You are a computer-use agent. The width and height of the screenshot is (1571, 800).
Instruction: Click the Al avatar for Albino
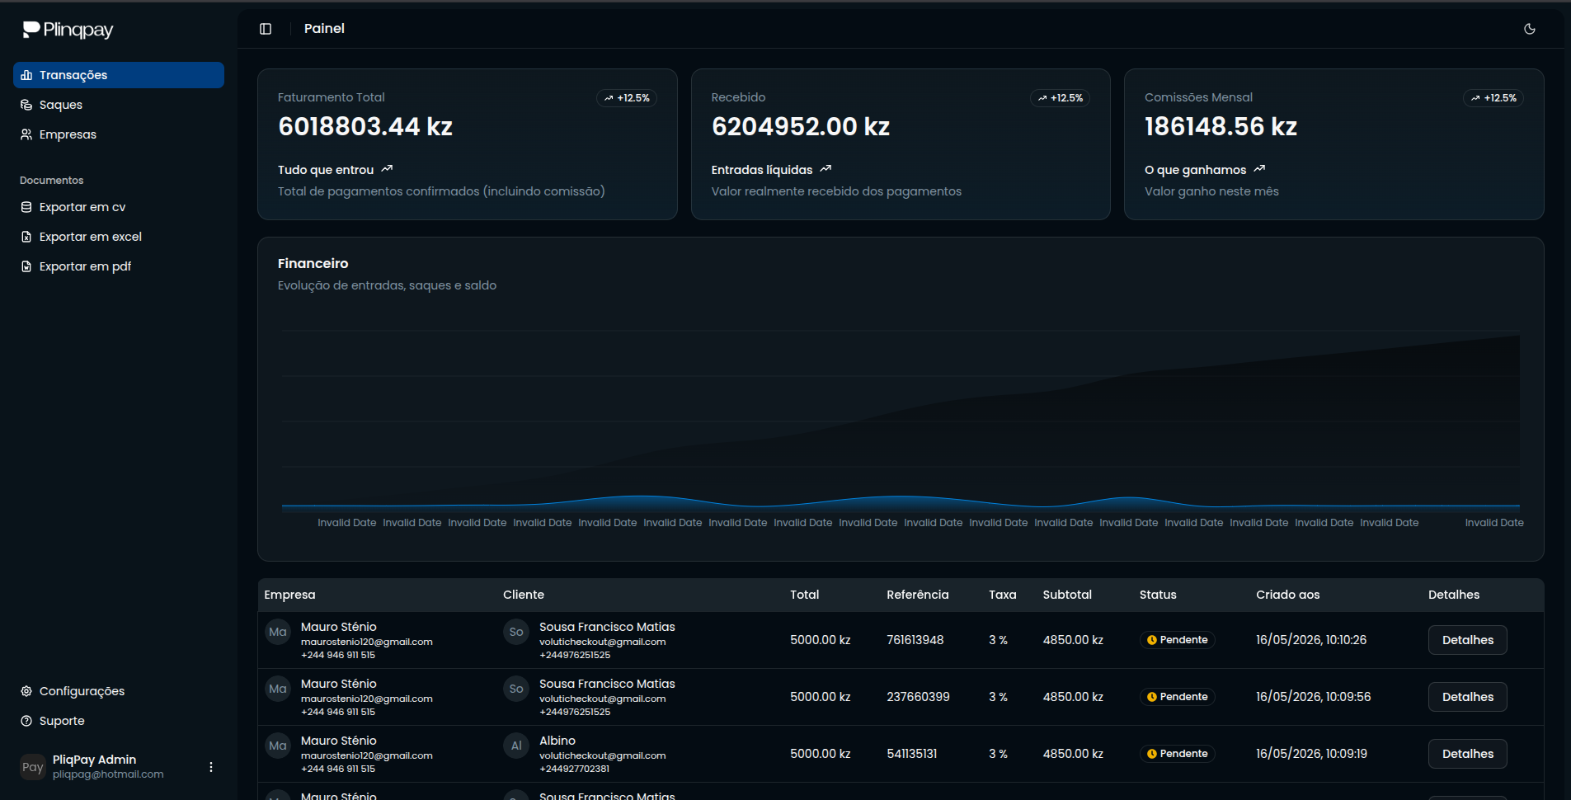point(516,746)
